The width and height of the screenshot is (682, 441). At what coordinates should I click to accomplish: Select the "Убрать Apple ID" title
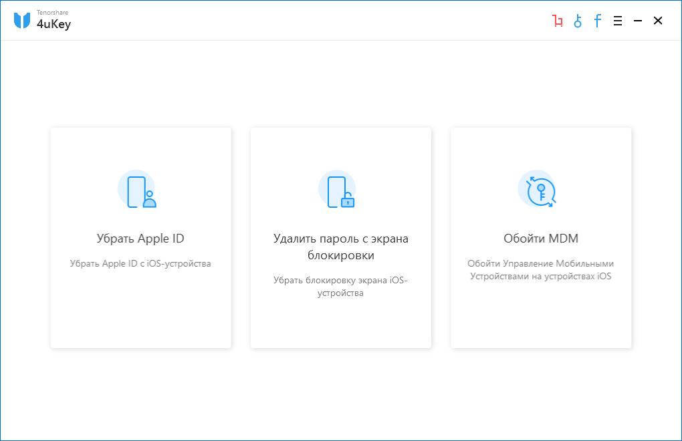140,239
